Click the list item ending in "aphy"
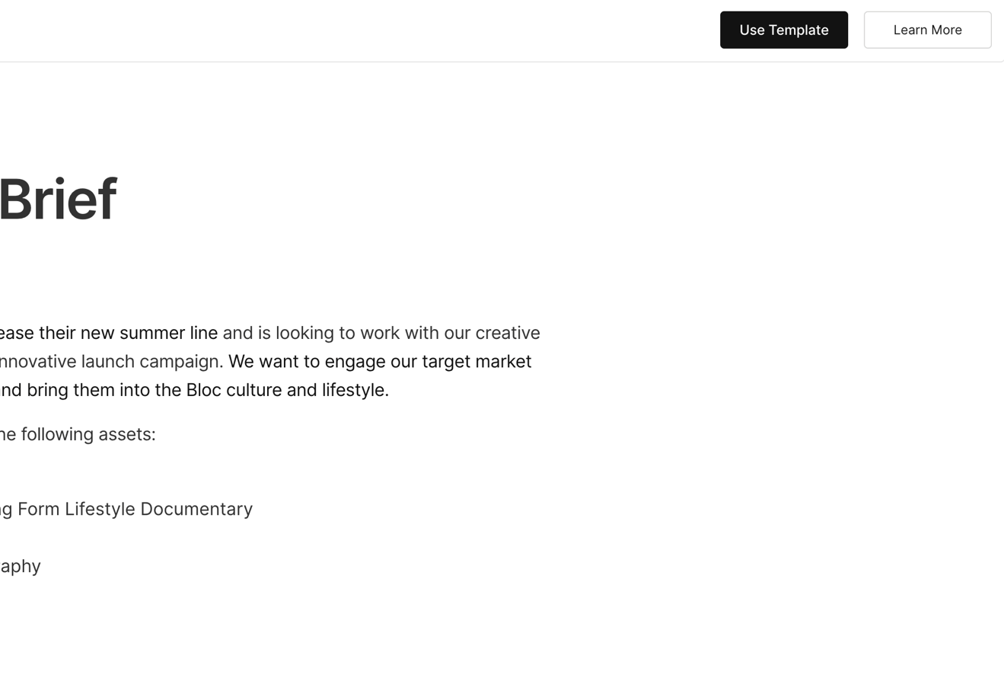Viewport: 1004px width, 700px height. [21, 566]
